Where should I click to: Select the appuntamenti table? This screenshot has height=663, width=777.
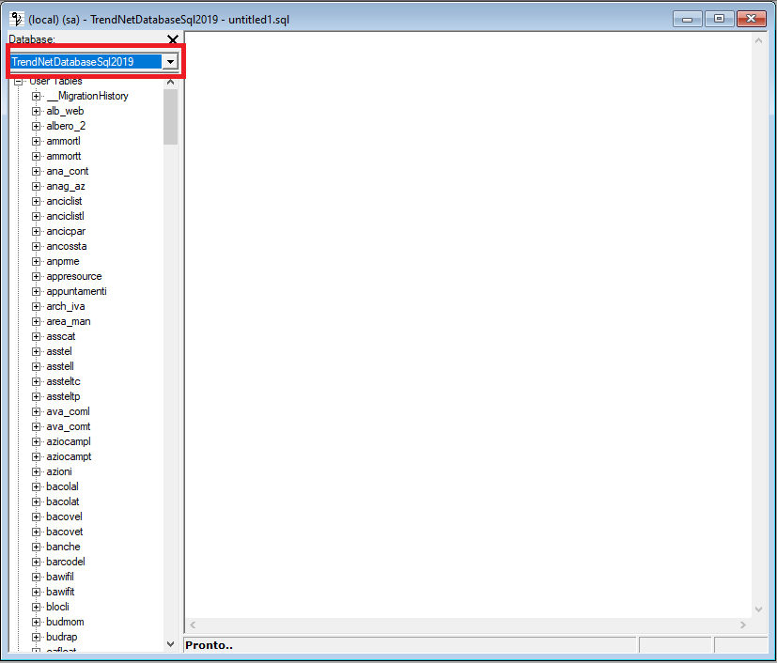76,291
